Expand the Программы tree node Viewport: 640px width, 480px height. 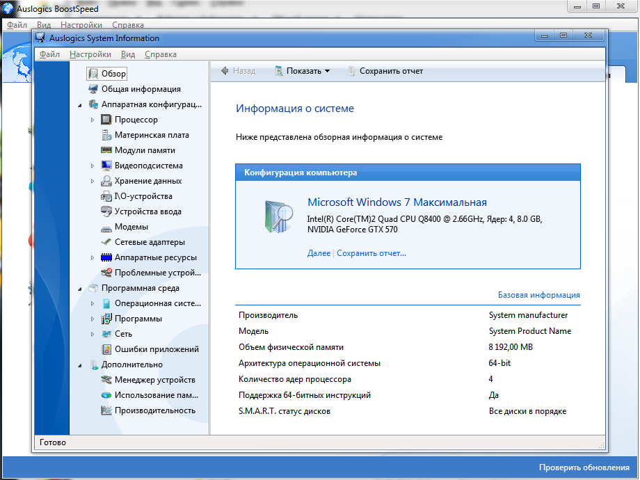[93, 319]
